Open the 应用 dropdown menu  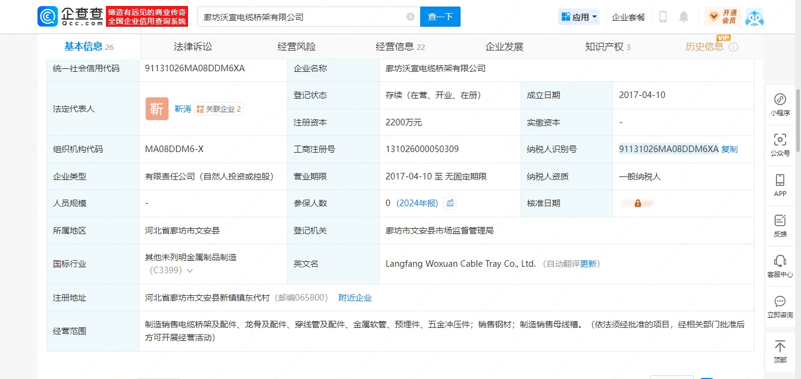pos(578,17)
